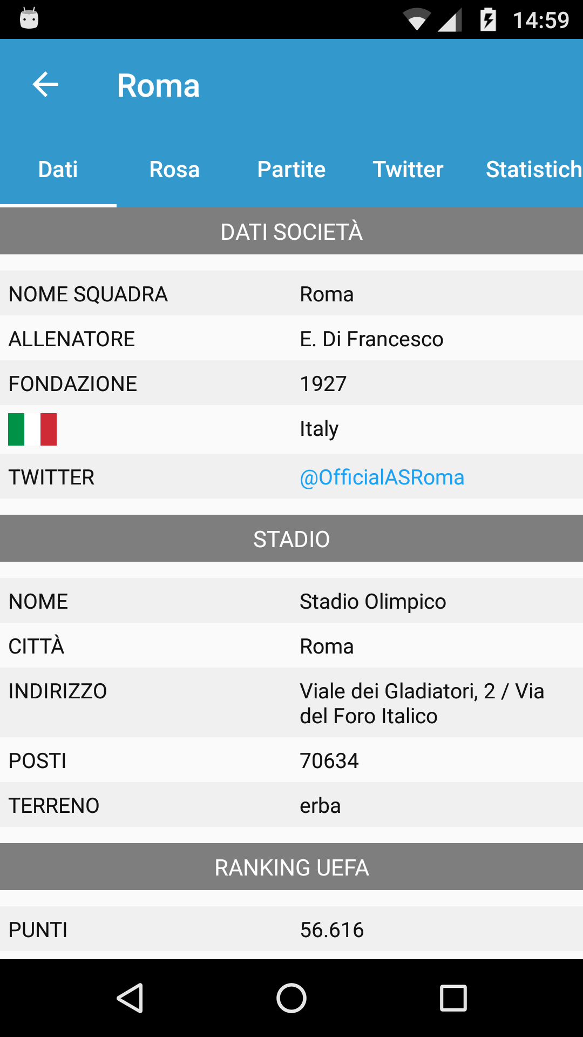Tap the RANKING UEFA section header

(291, 867)
